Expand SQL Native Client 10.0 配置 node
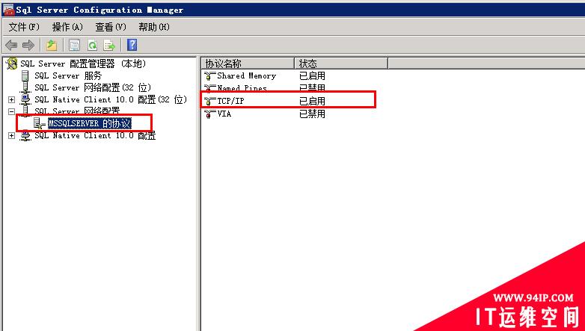This screenshot has height=331, width=585. pyautogui.click(x=11, y=135)
